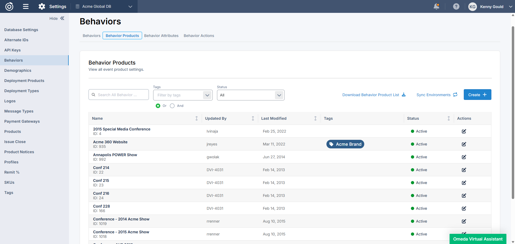
Task: Sort the table by Last Modified
Action: [x=315, y=118]
